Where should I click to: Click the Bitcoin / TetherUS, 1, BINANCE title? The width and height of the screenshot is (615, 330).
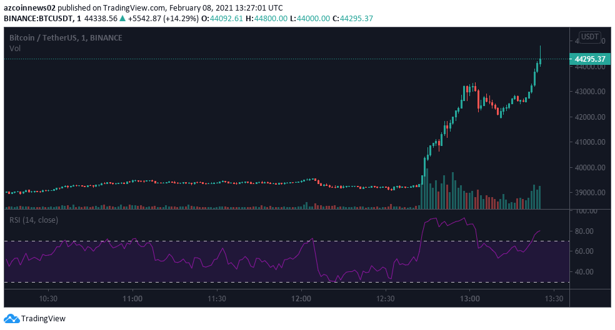tap(66, 38)
